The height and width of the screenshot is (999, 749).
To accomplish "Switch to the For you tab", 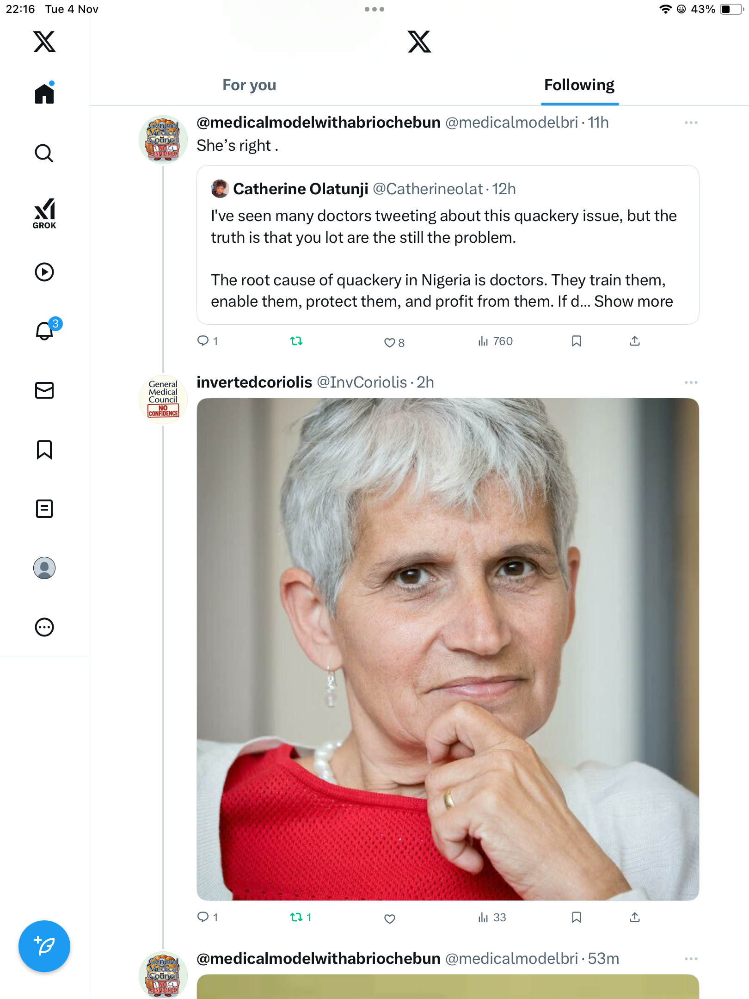I will click(x=249, y=85).
